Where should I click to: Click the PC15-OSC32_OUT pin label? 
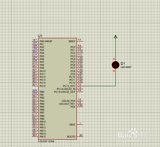[x=65, y=92]
